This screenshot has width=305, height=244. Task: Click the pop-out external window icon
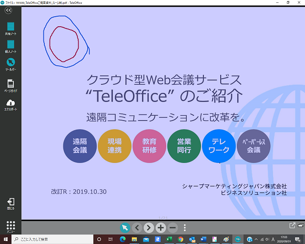(x=292, y=225)
